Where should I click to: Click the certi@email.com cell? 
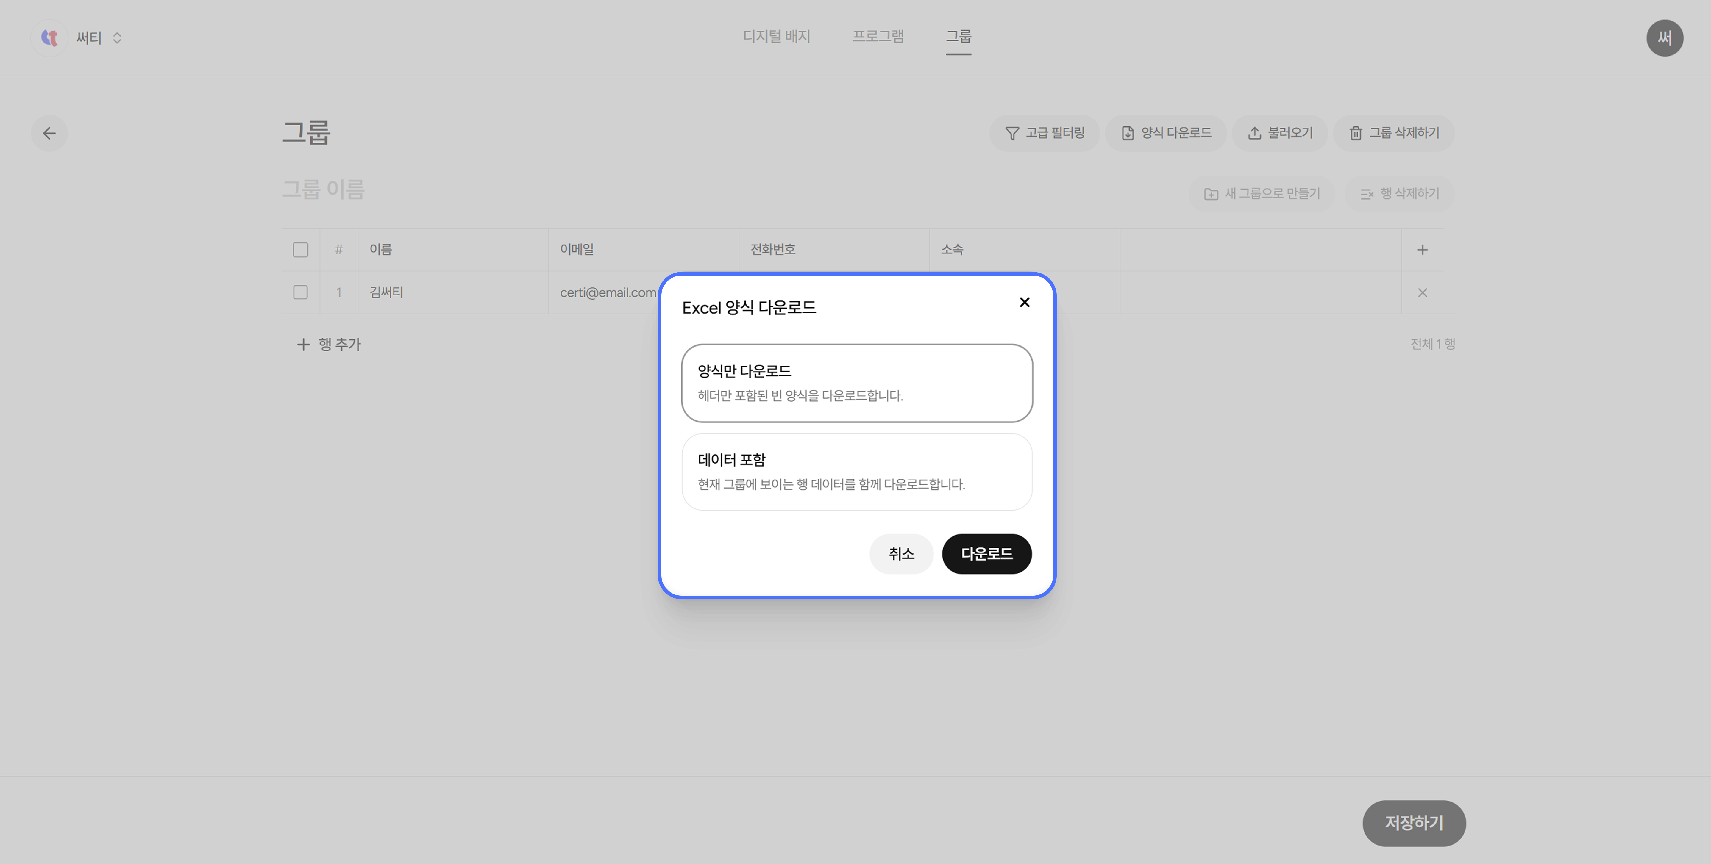pyautogui.click(x=608, y=292)
